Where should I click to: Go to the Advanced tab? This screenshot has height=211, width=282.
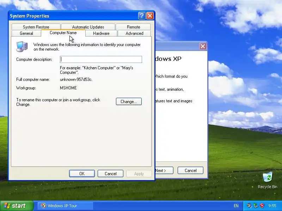click(x=135, y=33)
